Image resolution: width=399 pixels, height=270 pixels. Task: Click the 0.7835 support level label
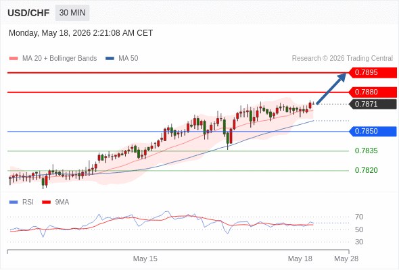click(x=366, y=151)
